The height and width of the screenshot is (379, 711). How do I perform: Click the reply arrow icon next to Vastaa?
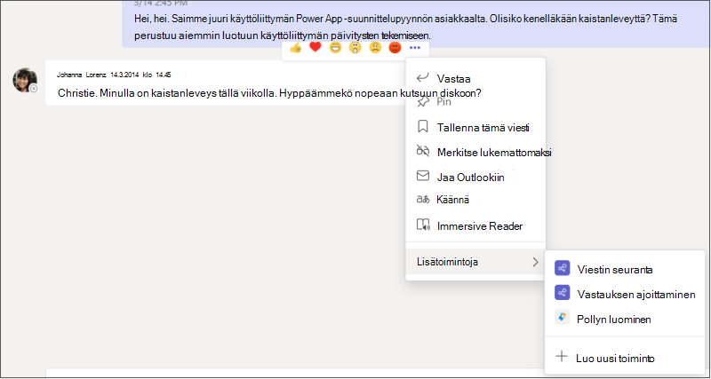[x=423, y=78]
